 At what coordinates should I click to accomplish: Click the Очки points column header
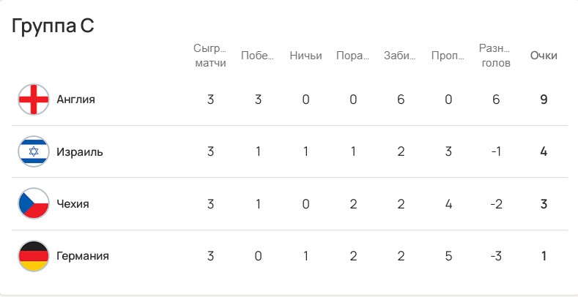coord(544,56)
